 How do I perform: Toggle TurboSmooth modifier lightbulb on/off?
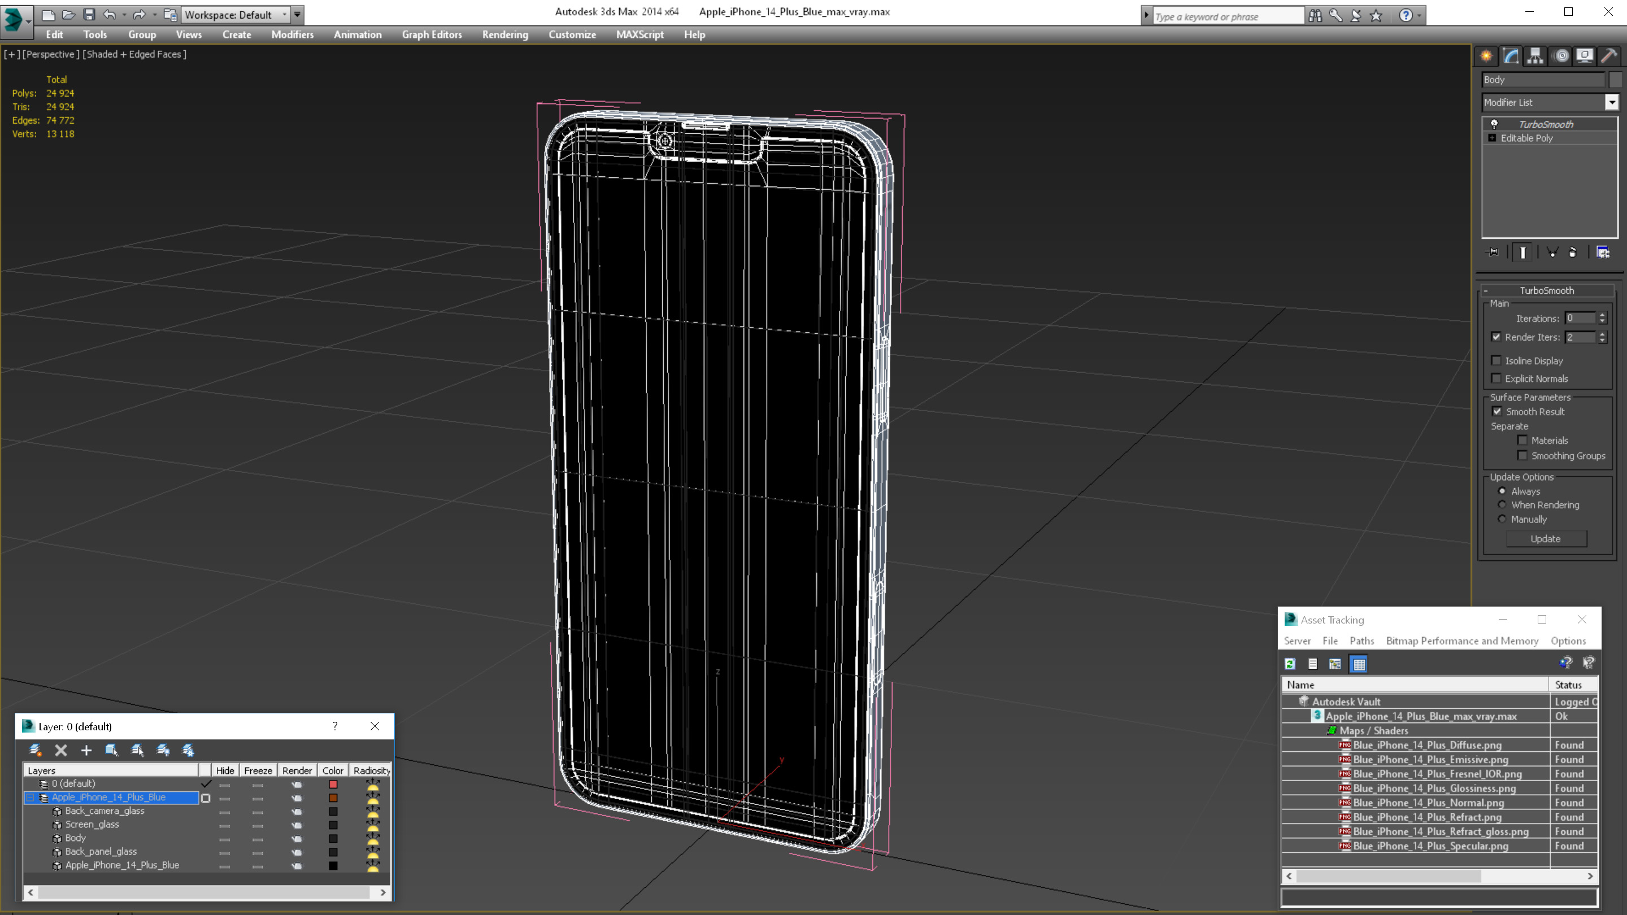[1494, 124]
